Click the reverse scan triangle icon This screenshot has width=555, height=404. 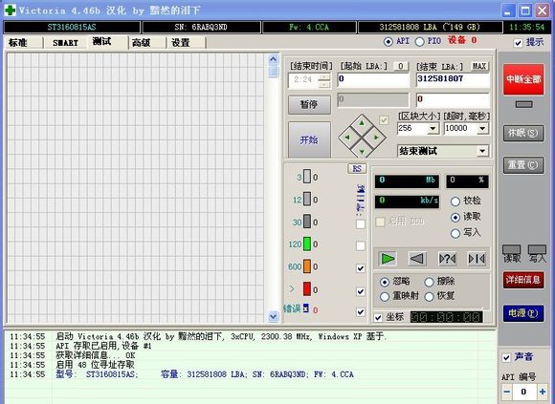(417, 259)
